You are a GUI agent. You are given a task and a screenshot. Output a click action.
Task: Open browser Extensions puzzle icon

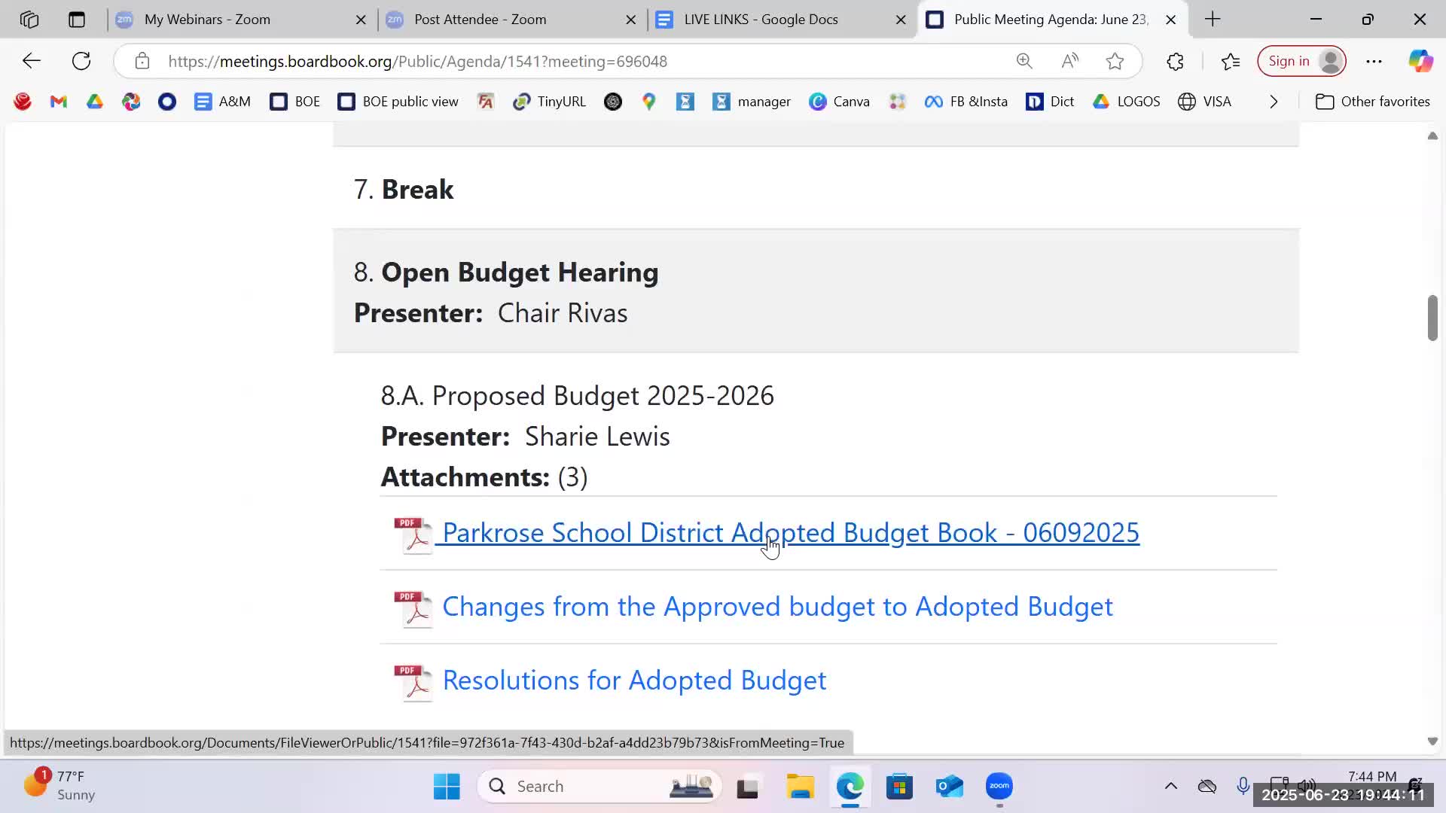pyautogui.click(x=1175, y=61)
